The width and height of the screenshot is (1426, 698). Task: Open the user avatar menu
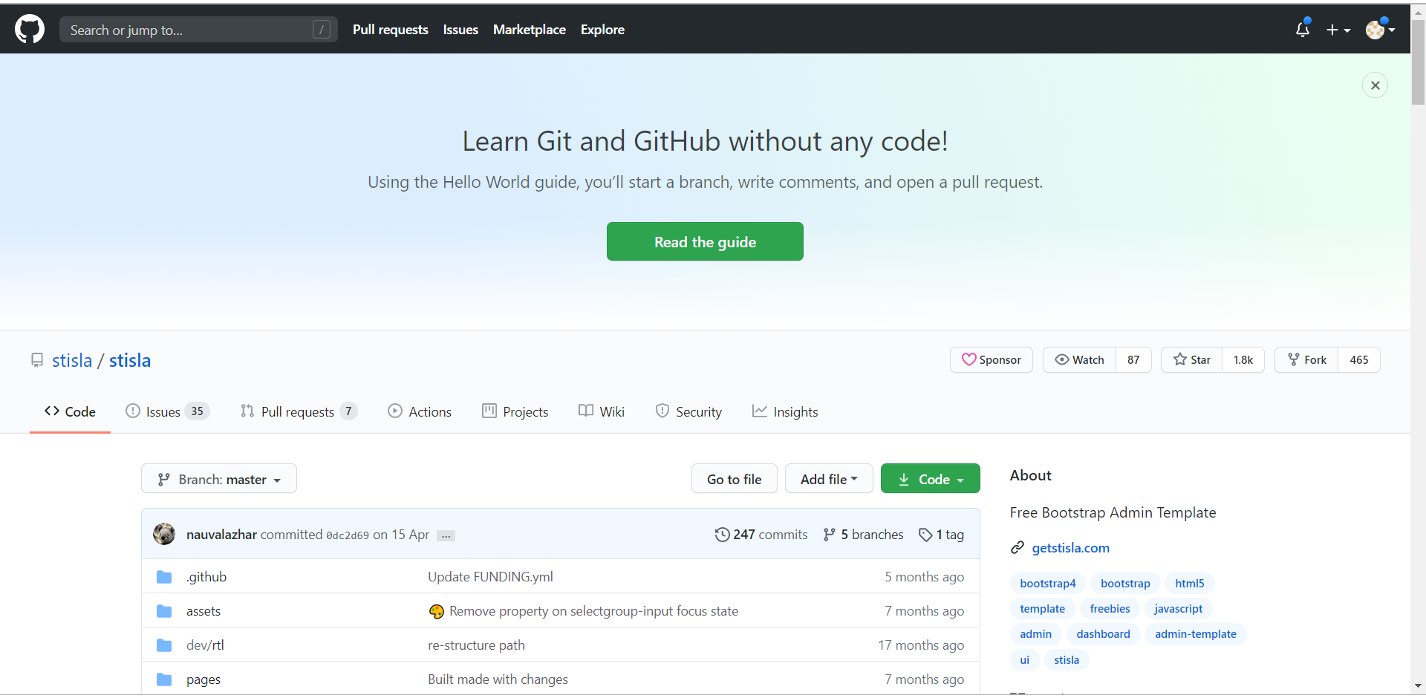pos(1380,30)
